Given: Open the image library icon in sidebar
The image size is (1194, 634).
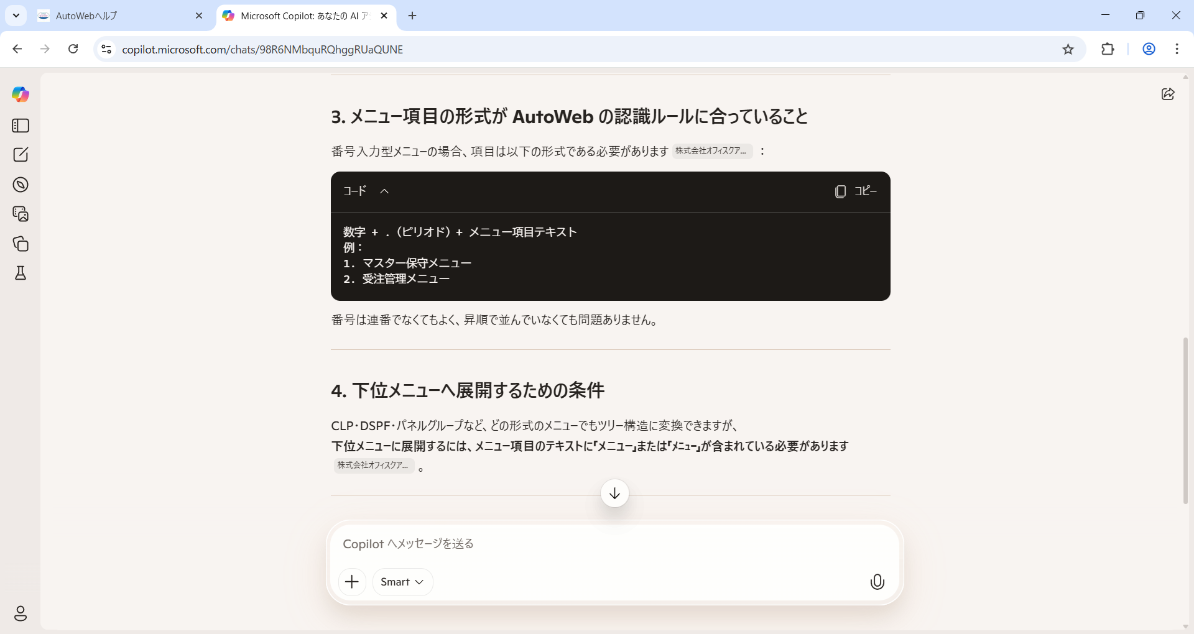Looking at the screenshot, I should tap(21, 214).
